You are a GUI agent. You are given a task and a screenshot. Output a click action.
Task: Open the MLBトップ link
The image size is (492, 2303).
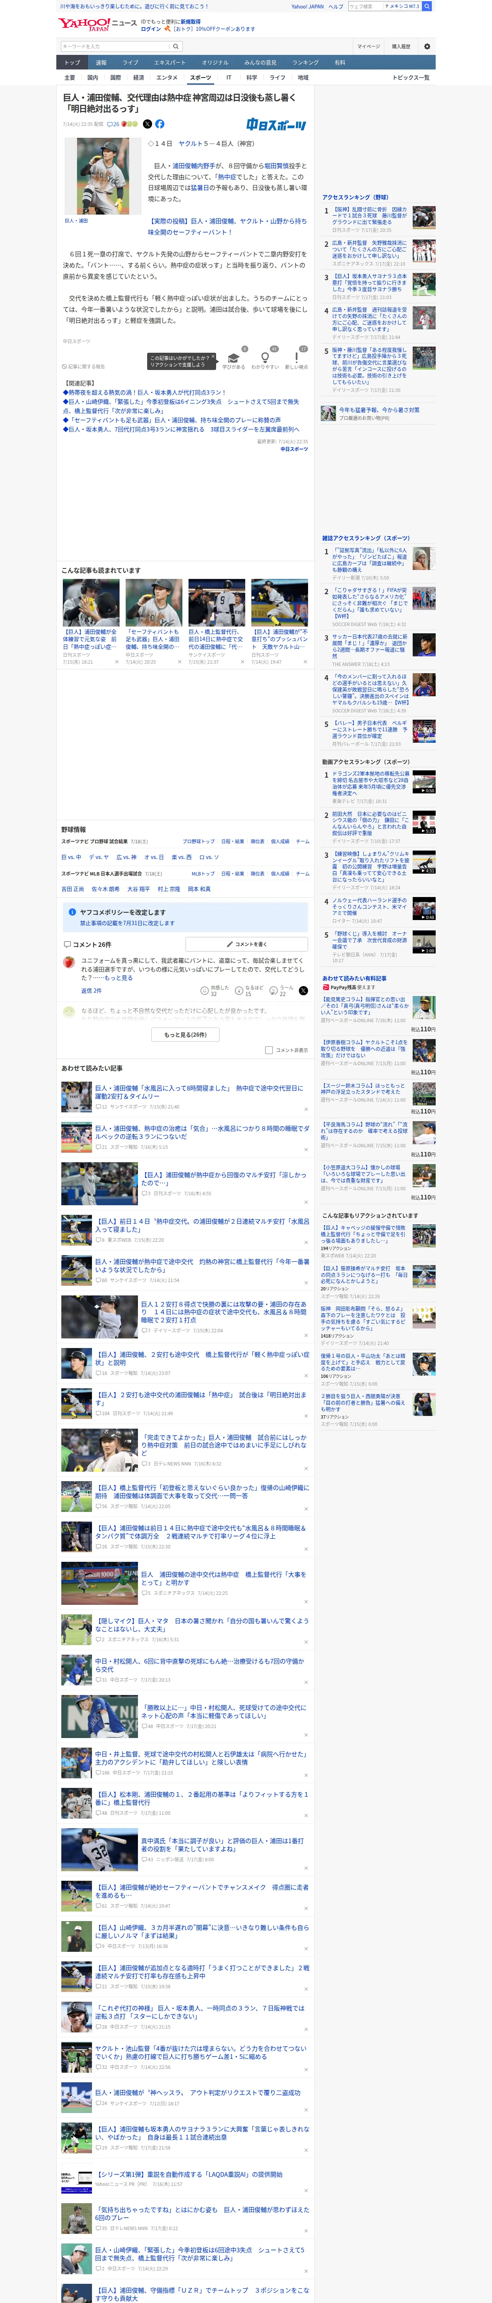click(x=203, y=874)
